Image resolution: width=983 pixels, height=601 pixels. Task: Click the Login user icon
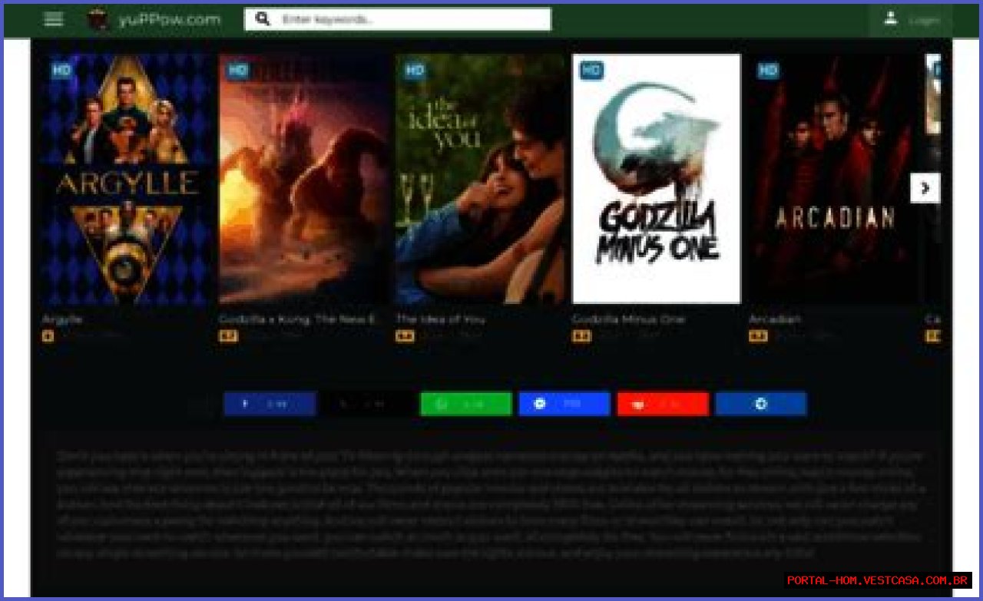[891, 19]
